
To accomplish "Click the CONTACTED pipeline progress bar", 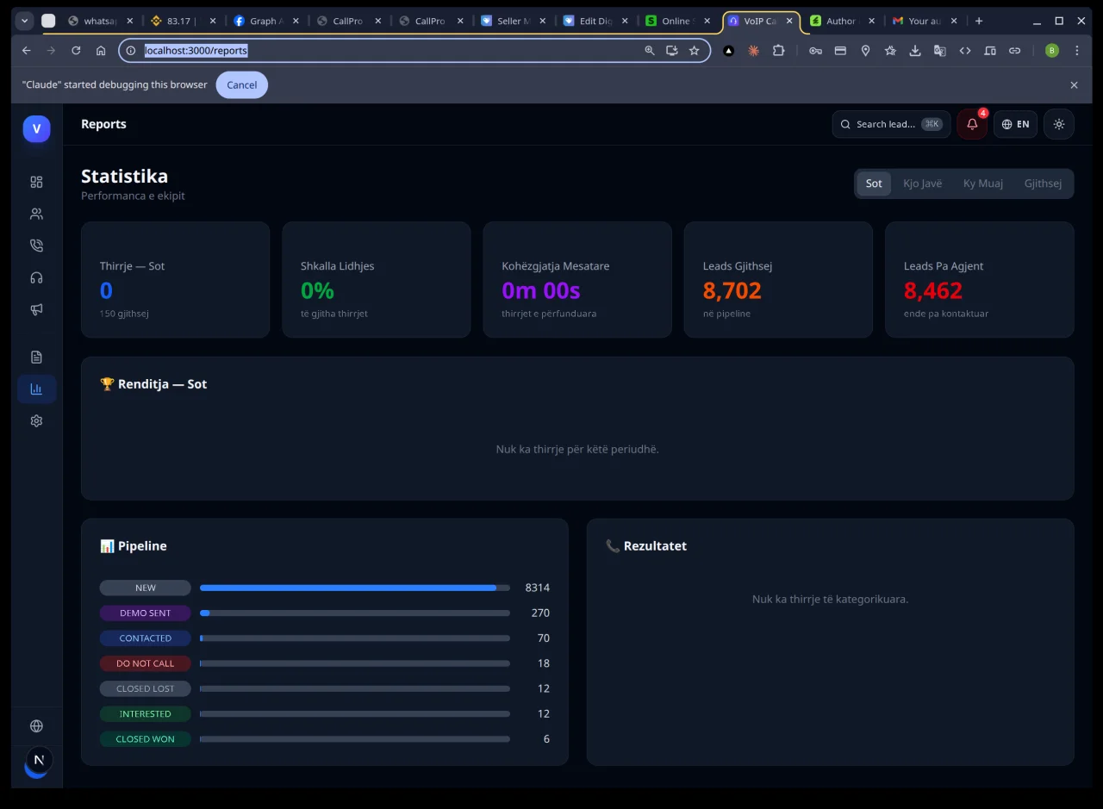I will click(x=355, y=638).
